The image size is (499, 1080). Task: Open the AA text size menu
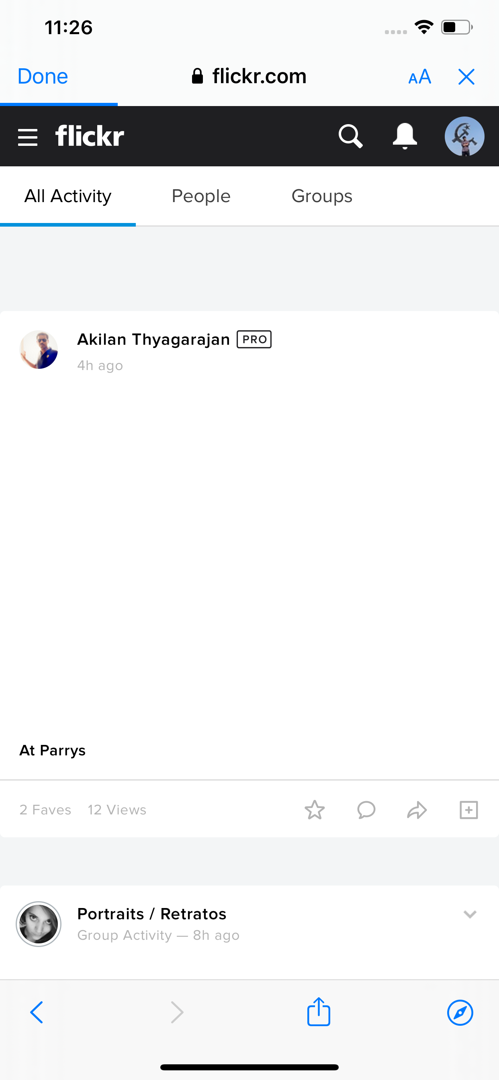pyautogui.click(x=420, y=77)
